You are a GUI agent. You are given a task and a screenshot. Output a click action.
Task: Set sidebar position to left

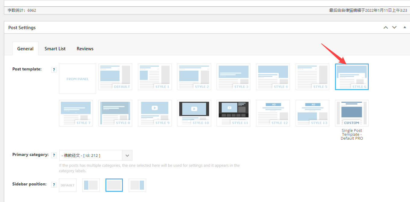point(91,185)
